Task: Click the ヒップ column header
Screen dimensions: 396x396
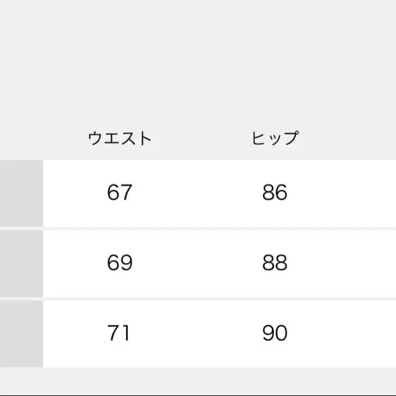Action: [x=274, y=138]
